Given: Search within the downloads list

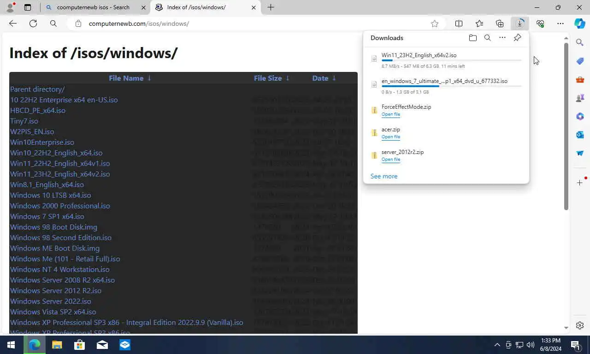Looking at the screenshot, I should click(x=487, y=38).
